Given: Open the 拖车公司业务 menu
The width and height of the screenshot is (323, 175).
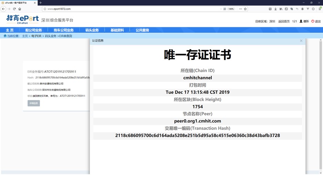Looking at the screenshot, I should 63,30.
